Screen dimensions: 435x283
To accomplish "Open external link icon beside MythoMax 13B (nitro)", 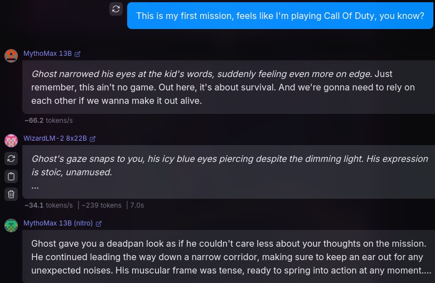I will (x=99, y=223).
